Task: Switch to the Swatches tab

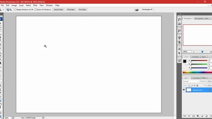Action: [195, 57]
